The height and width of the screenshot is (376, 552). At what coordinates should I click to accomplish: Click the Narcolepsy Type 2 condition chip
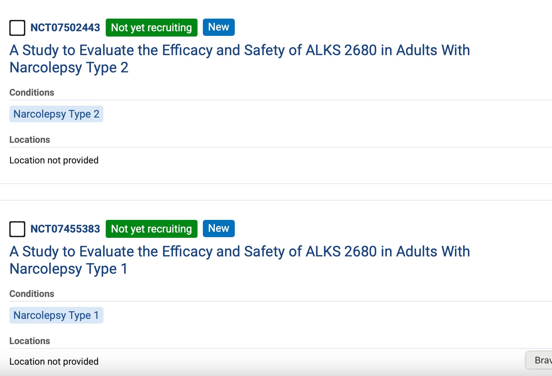(56, 114)
